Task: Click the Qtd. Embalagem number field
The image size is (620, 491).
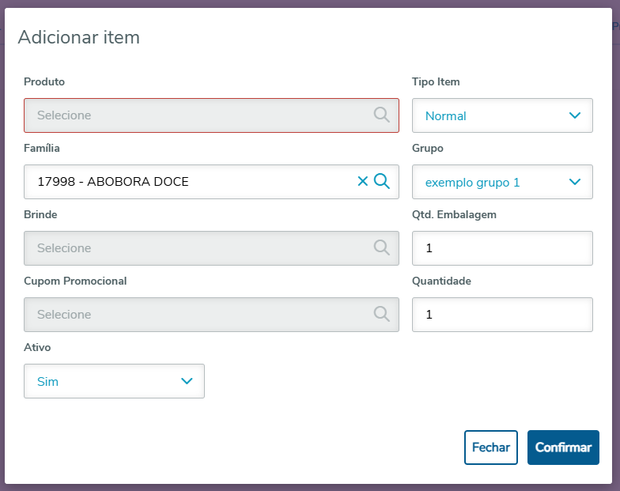Action: (502, 248)
